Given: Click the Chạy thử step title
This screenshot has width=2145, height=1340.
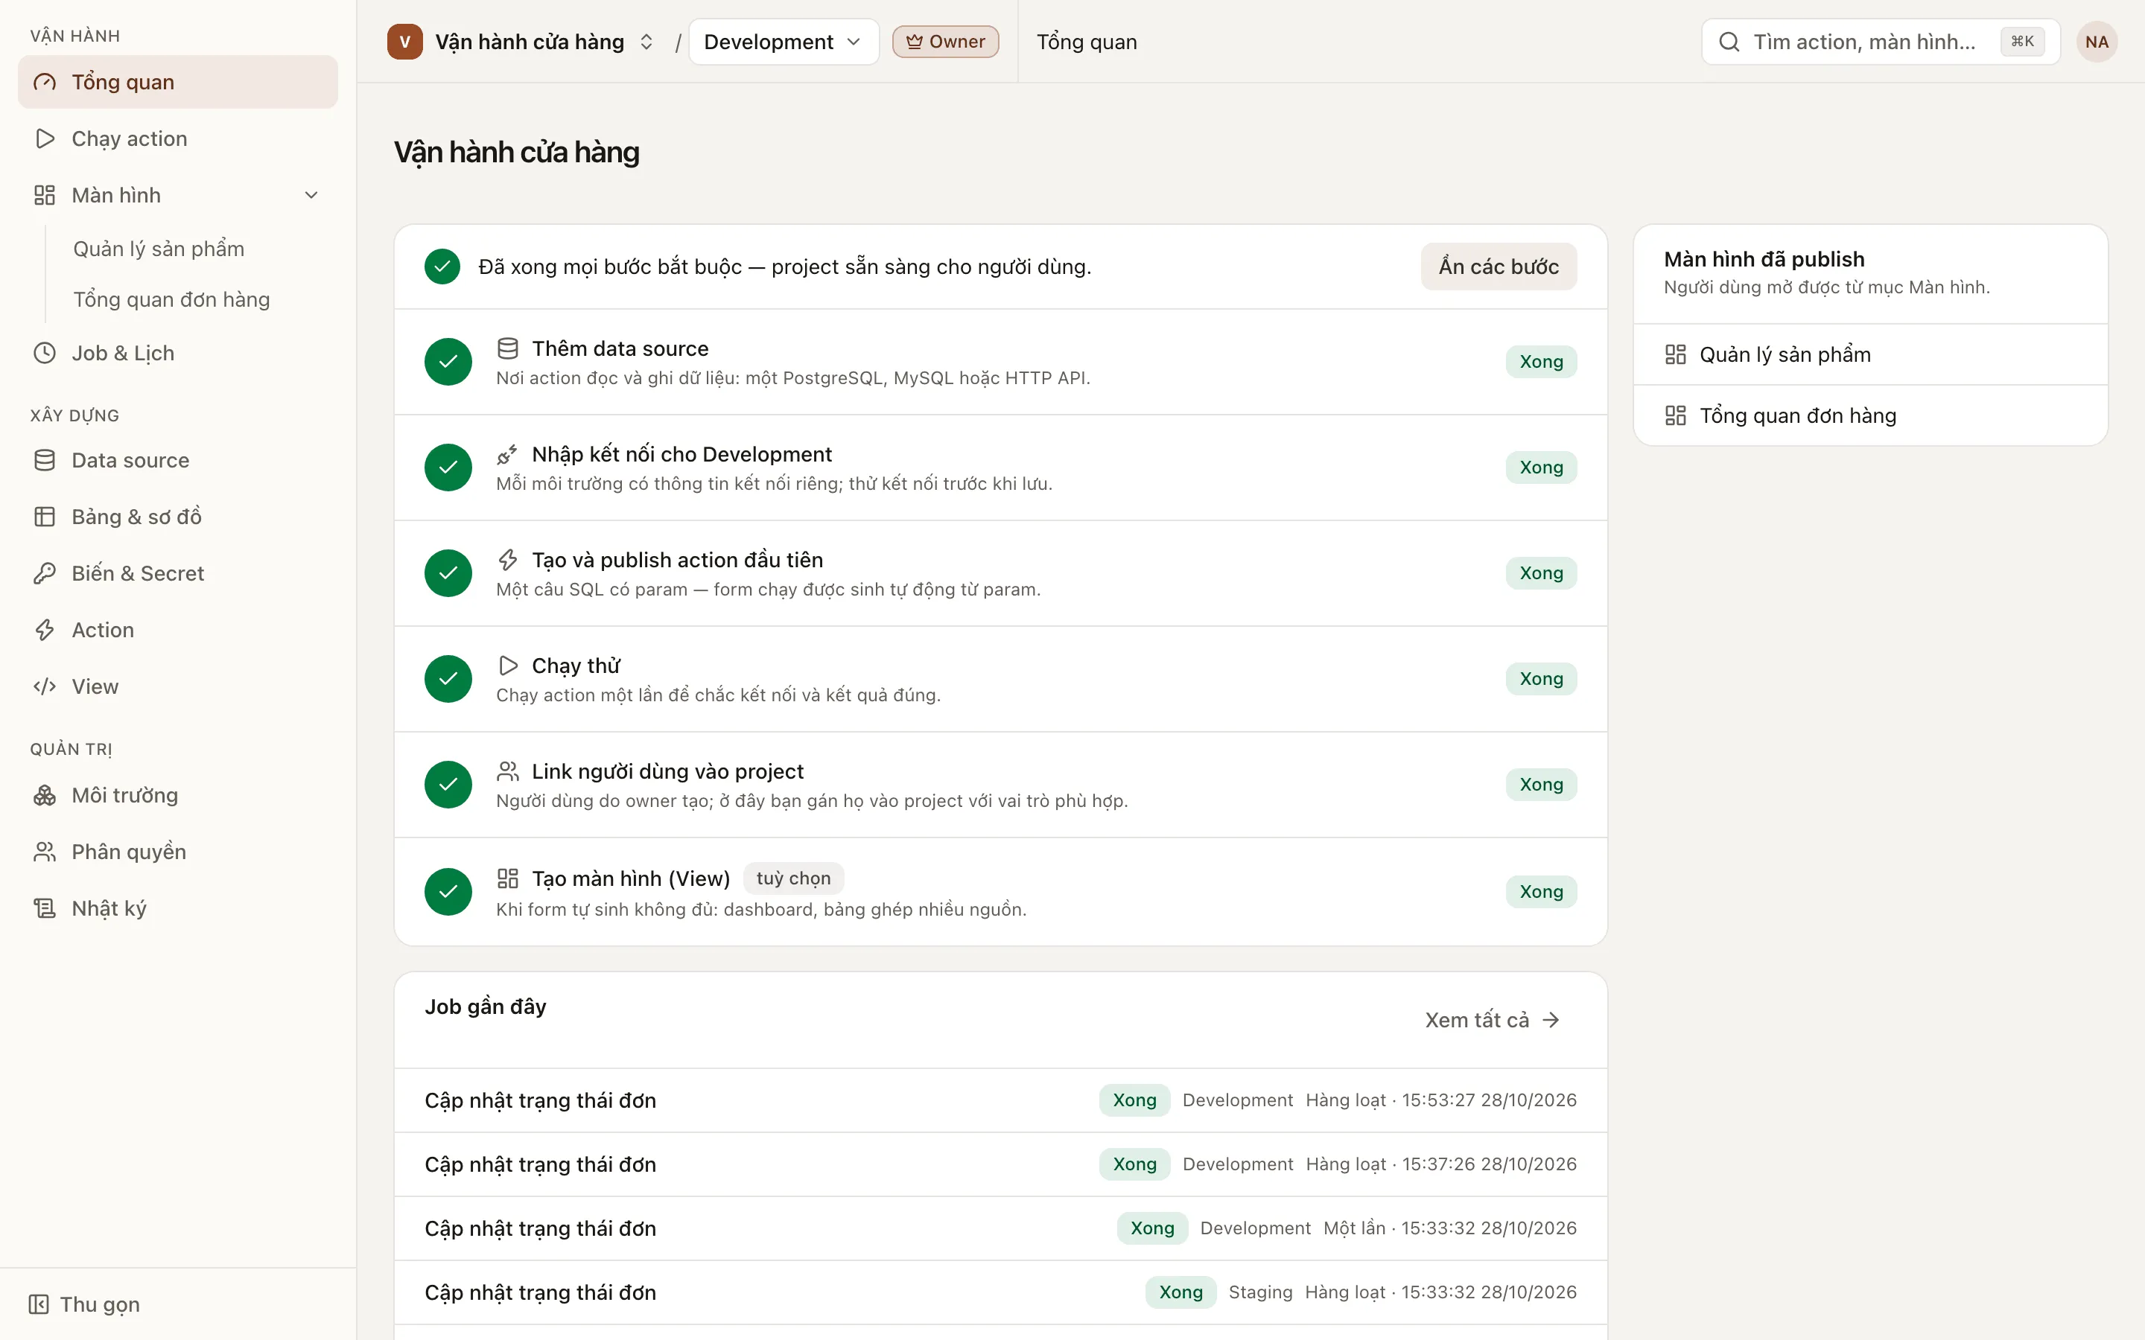Looking at the screenshot, I should click(575, 666).
